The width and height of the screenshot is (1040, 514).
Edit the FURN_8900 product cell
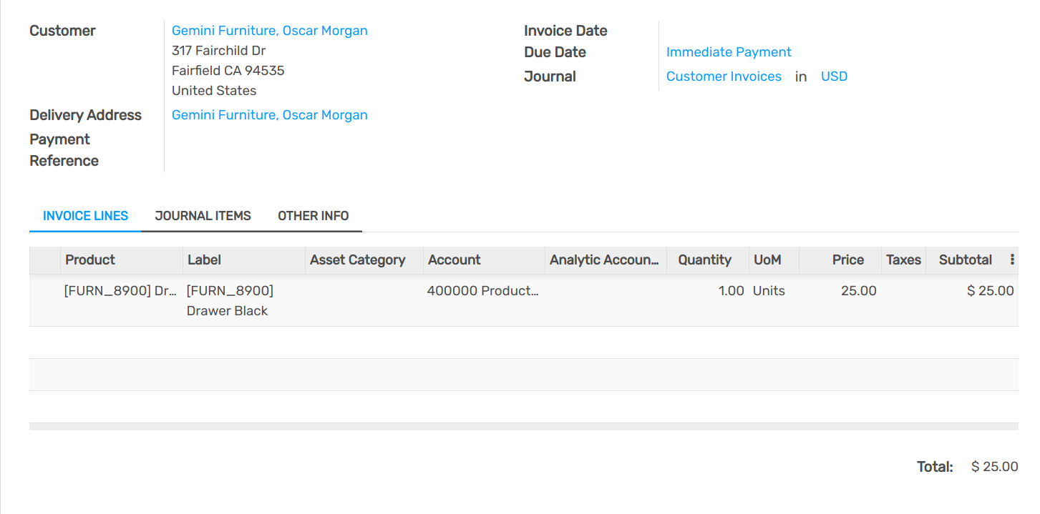coord(118,290)
